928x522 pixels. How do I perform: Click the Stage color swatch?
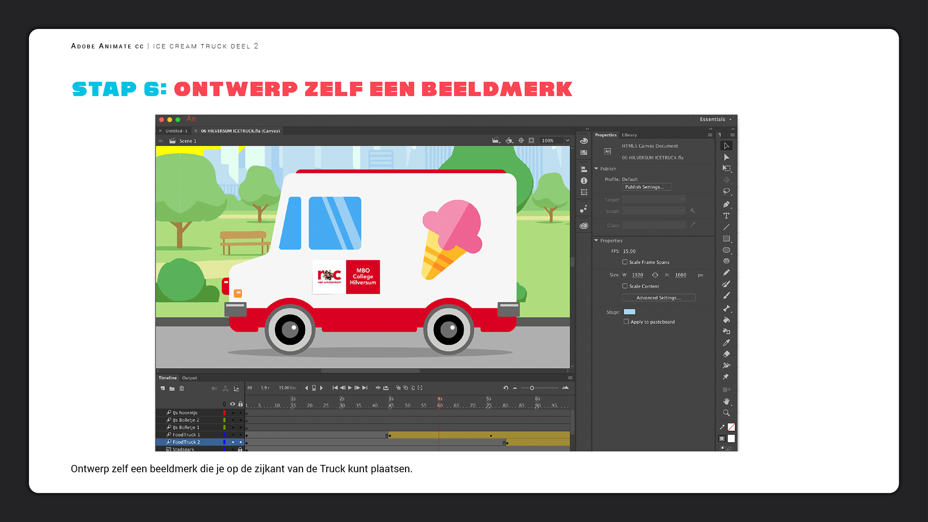pos(629,312)
